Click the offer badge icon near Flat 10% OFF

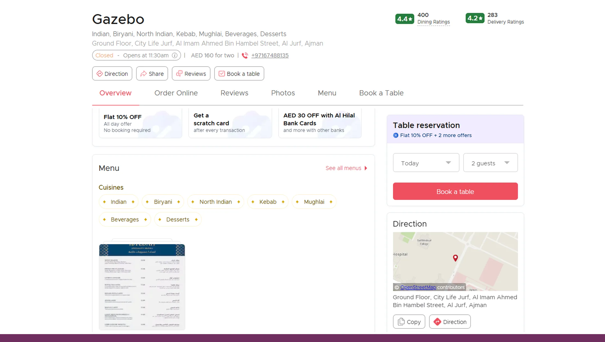pos(396,135)
